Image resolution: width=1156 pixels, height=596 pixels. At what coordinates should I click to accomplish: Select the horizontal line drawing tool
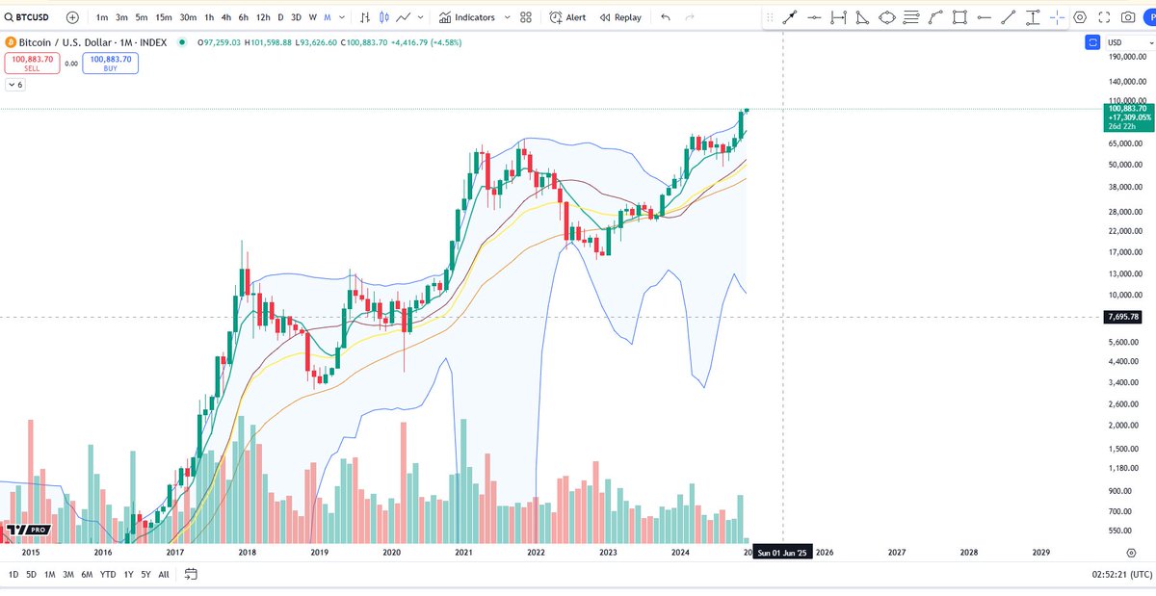(x=984, y=17)
